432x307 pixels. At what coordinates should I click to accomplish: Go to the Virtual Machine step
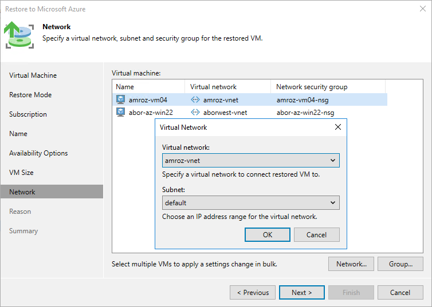pos(33,75)
